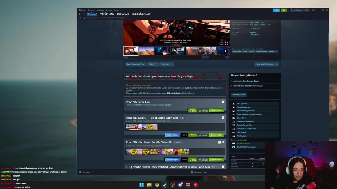The height and width of the screenshot is (189, 337).
Task: Open the dil tercihlerinizi link
Action: coord(173,93)
